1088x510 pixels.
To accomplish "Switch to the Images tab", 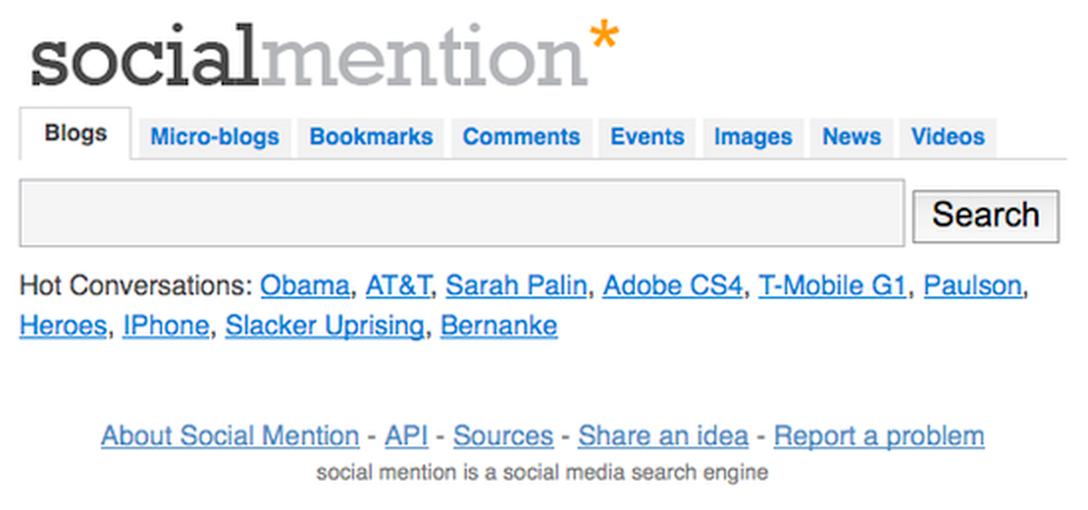I will (x=752, y=137).
